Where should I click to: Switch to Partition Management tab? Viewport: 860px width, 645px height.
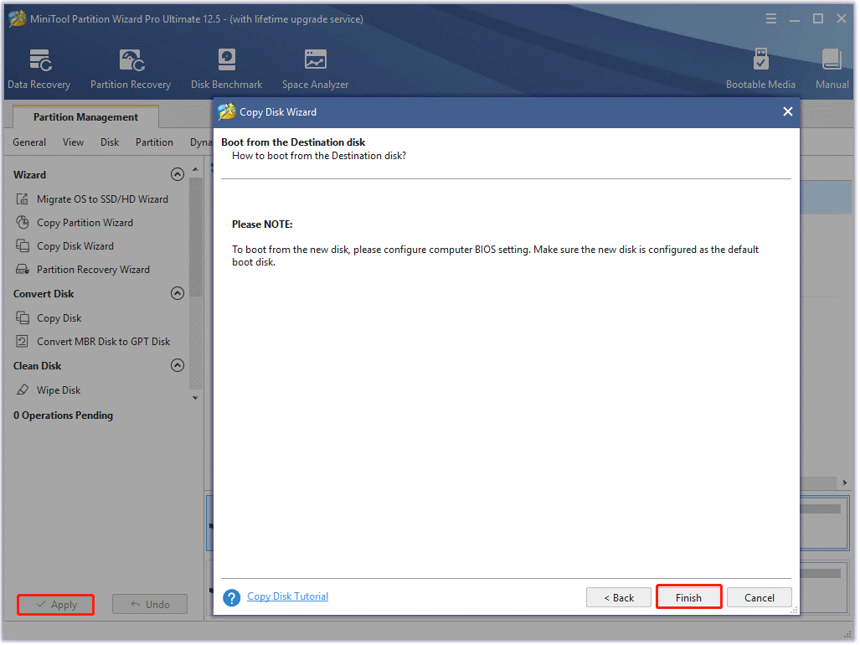[85, 117]
